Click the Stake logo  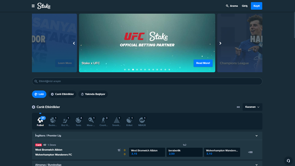click(44, 6)
